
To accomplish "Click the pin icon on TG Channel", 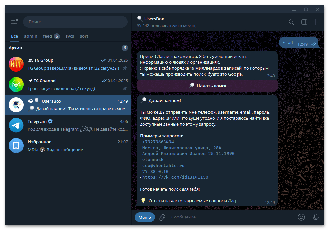I will tap(125, 89).
